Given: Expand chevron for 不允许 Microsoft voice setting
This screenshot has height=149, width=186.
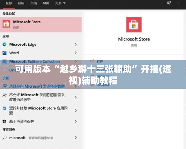Looking at the screenshot, I should pyautogui.click(x=76, y=97).
